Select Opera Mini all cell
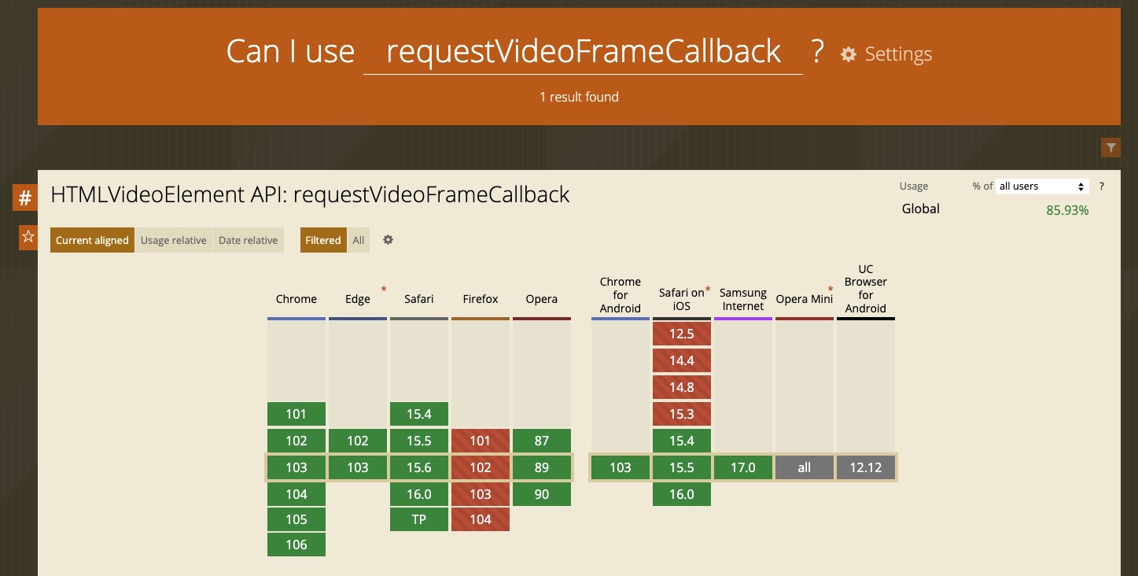The image size is (1138, 576). (805, 467)
